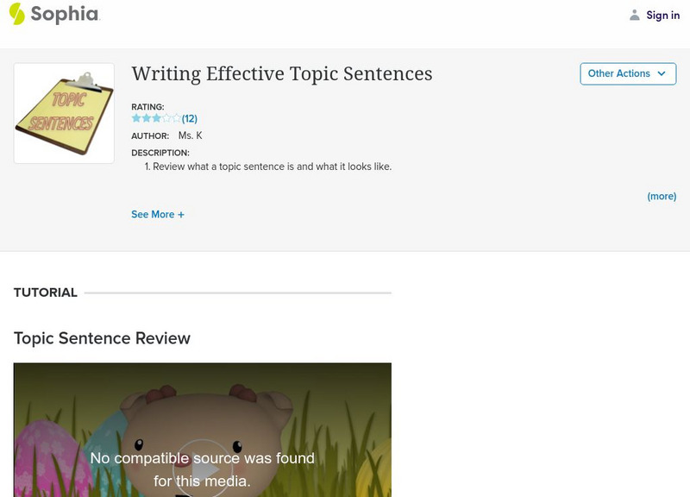Click the author name Ms. K
The image size is (690, 497).
189,135
